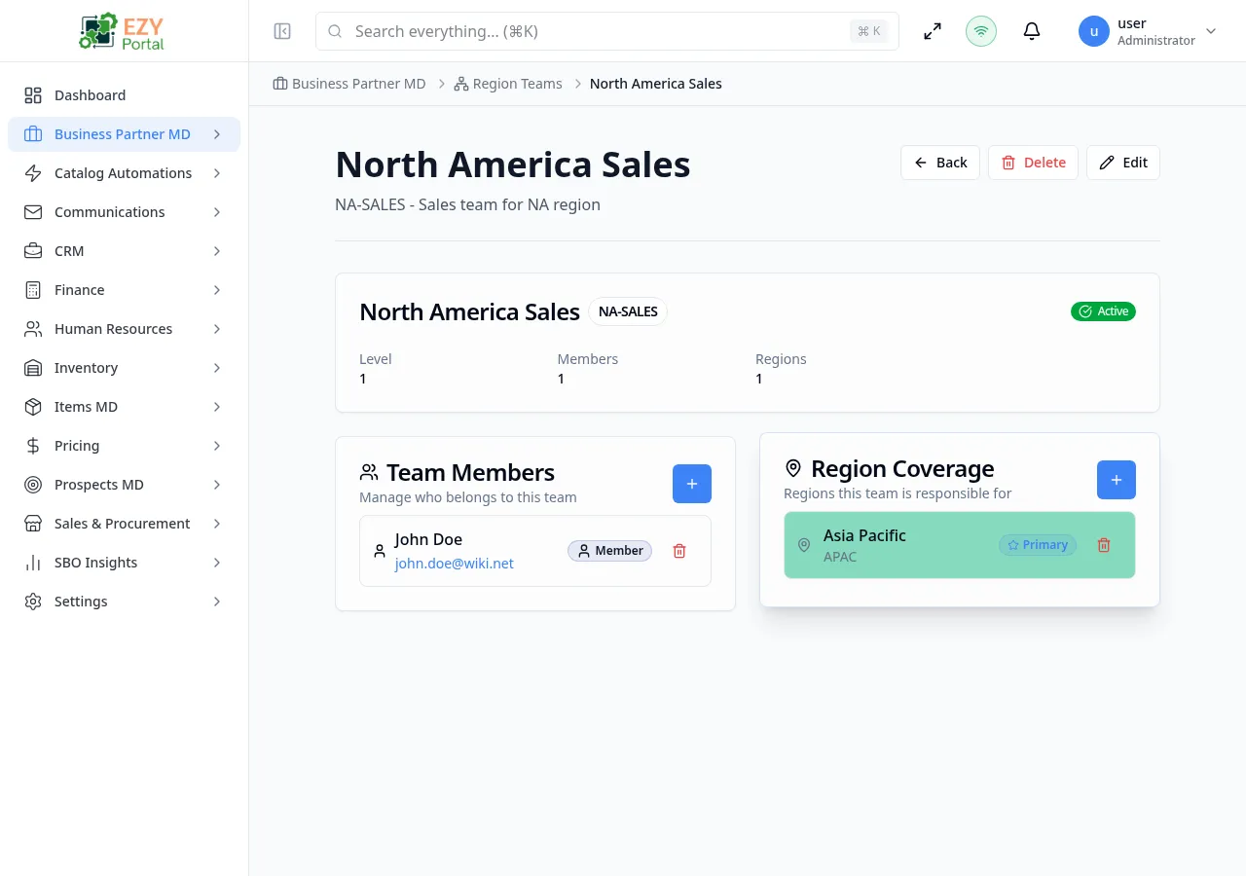Add a region coverage with plus button
Screen dimensions: 1246x876
click(x=1117, y=480)
